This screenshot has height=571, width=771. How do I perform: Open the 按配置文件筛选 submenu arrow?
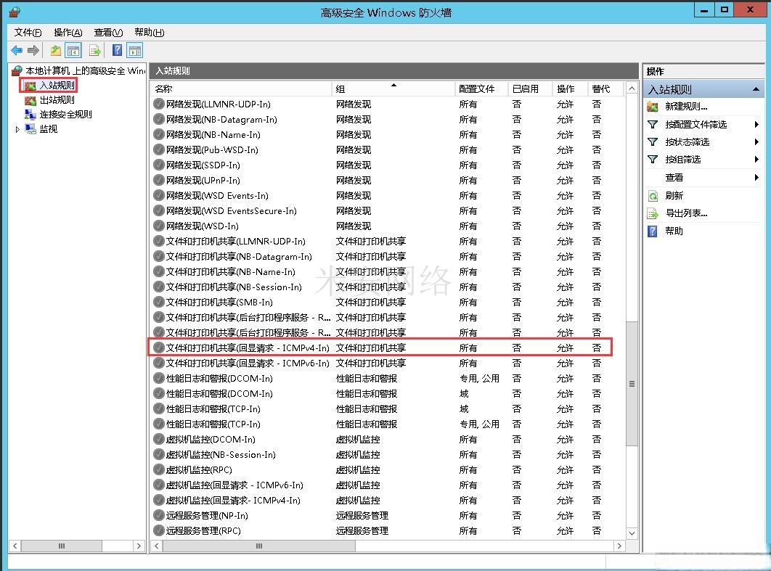(x=756, y=125)
